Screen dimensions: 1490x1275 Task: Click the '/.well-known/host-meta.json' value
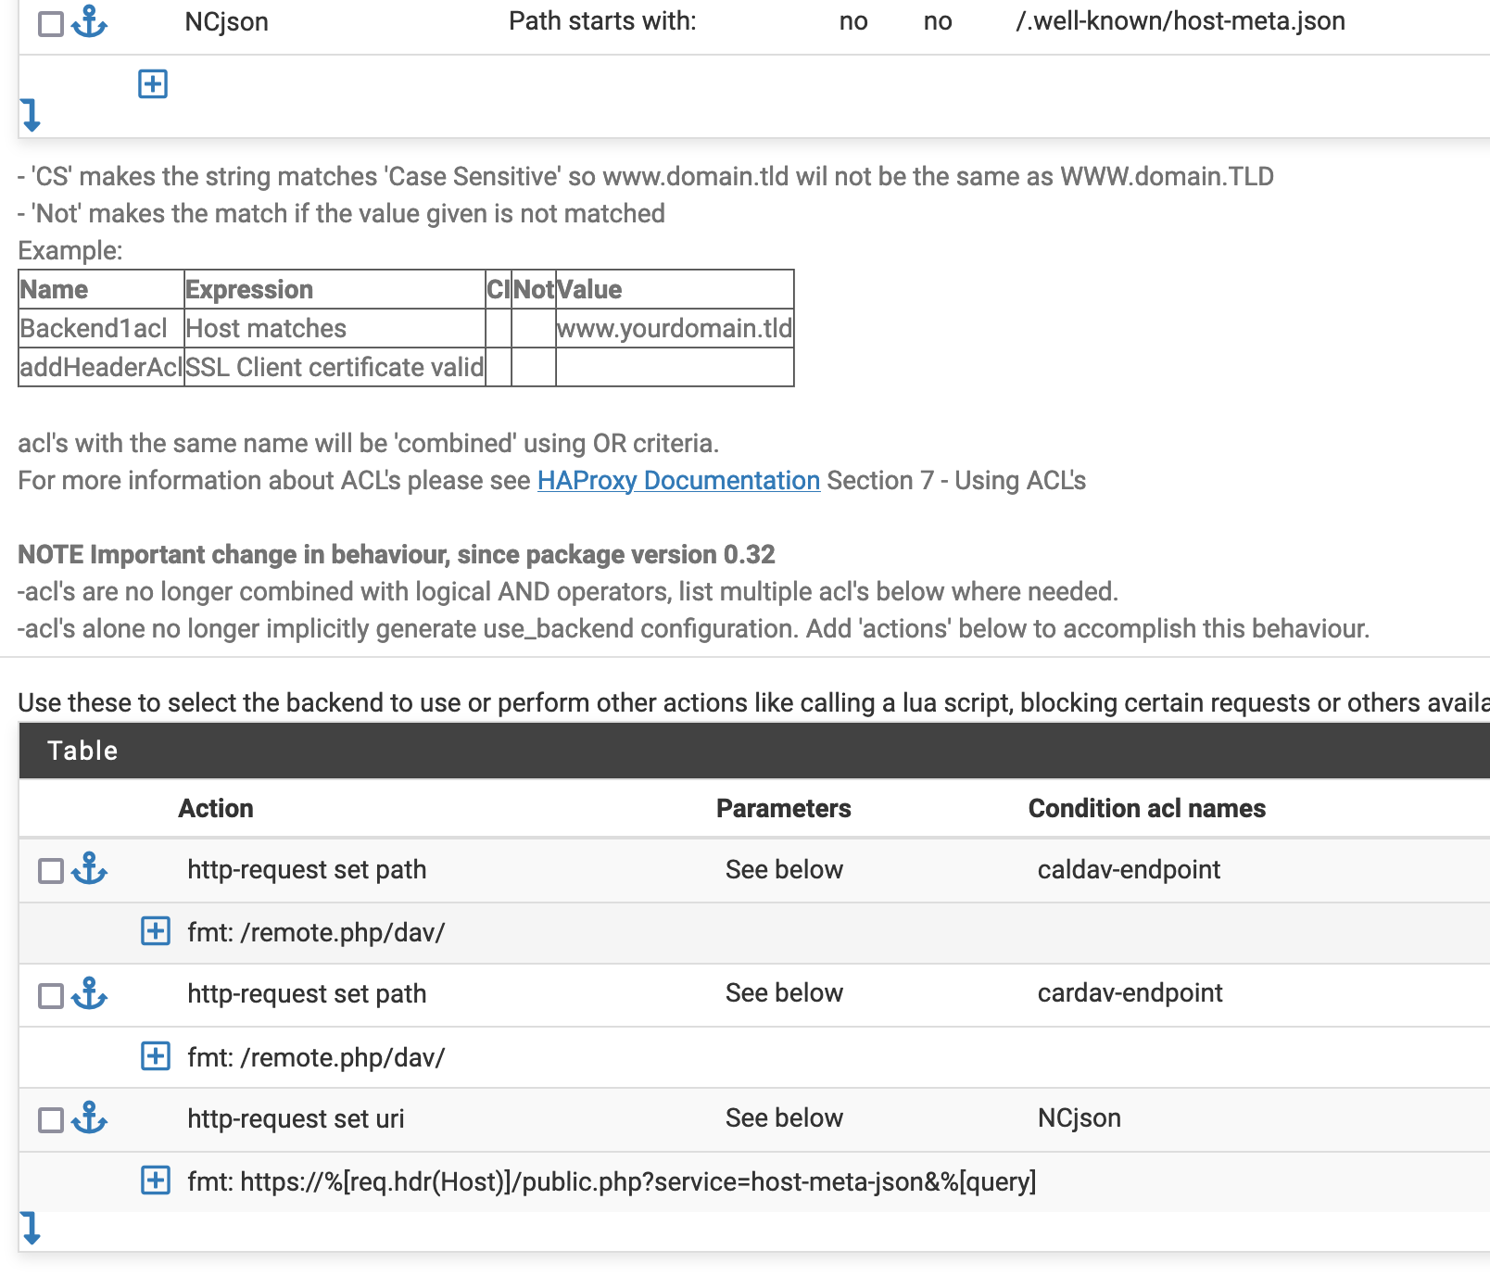1181,21
